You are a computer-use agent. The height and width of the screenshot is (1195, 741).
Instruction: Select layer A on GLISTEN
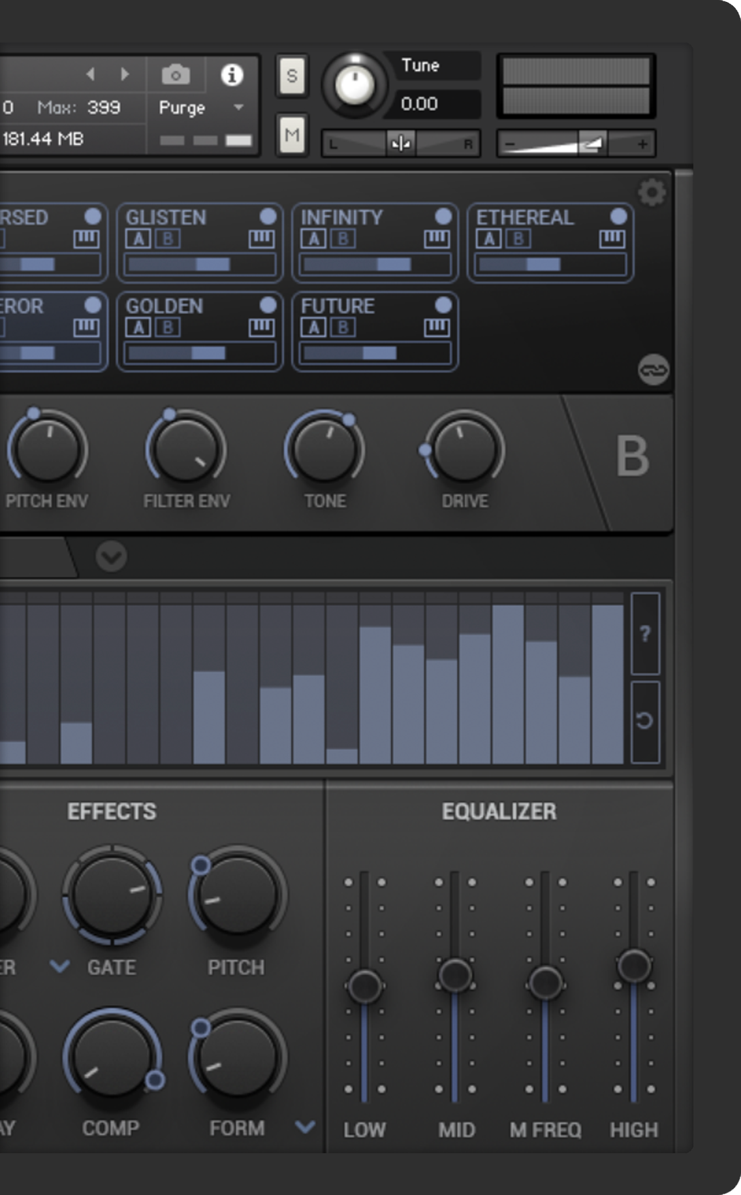[138, 239]
